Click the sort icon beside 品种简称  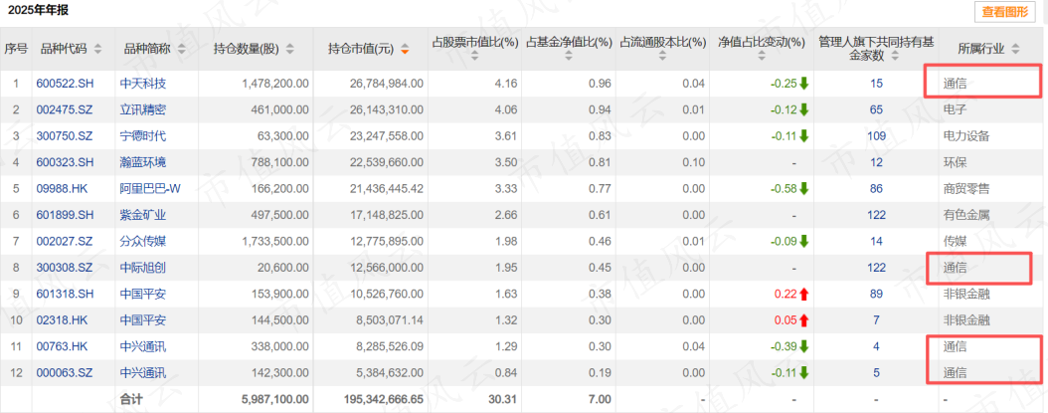point(182,49)
